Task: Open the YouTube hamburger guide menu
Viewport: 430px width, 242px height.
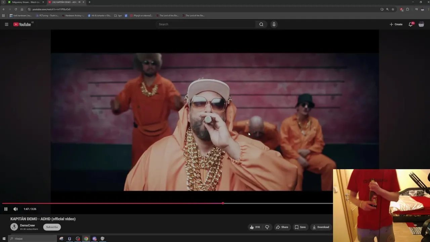Action: [6, 24]
